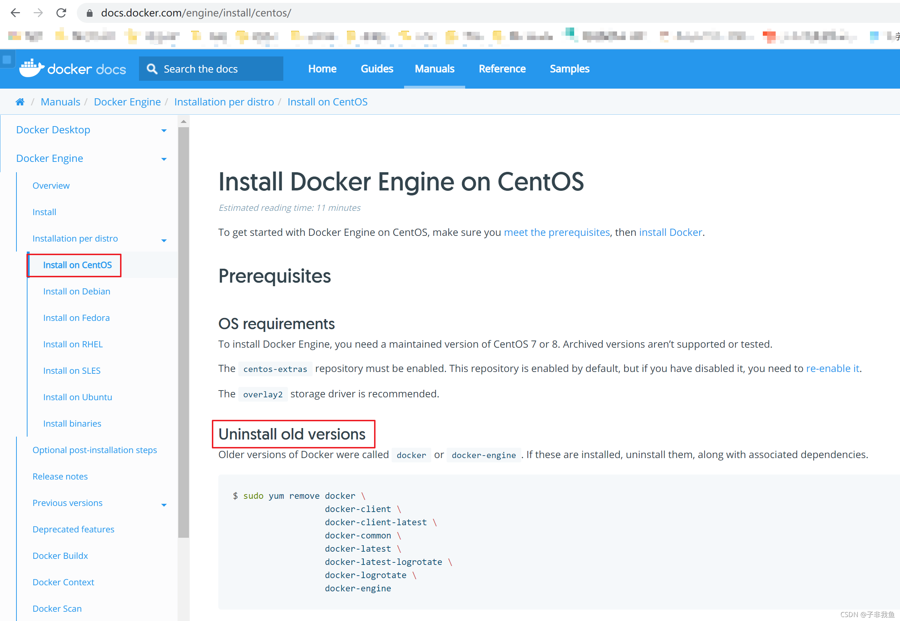Click the address bar URL
This screenshot has height=621, width=900.
[x=196, y=13]
